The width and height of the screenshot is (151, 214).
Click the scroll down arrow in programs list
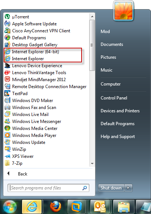92,163
